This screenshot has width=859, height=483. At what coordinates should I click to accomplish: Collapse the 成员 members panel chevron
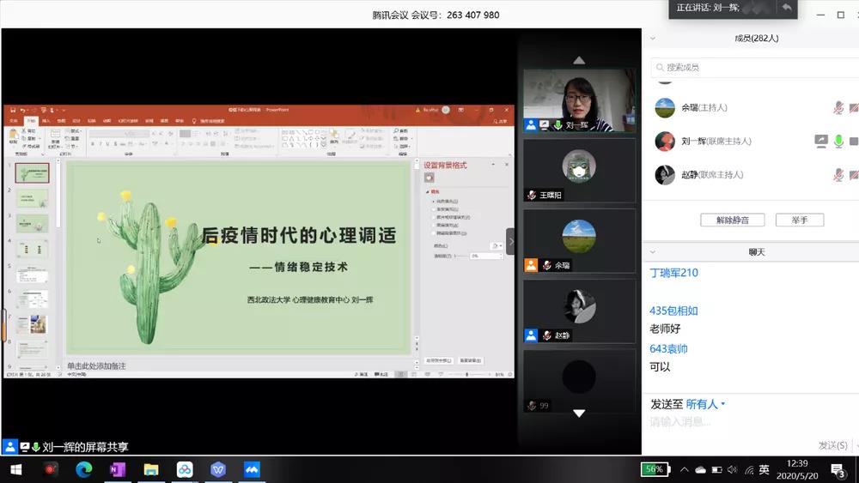click(653, 39)
